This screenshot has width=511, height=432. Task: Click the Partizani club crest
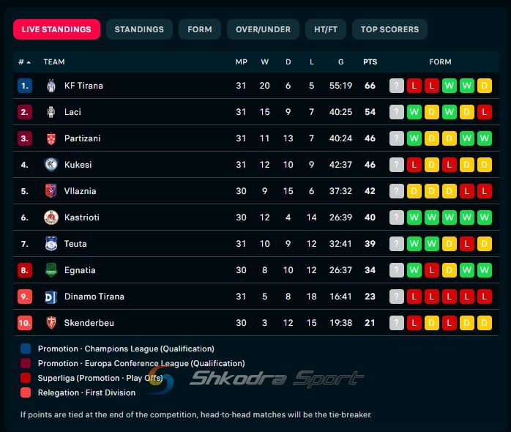tap(51, 138)
